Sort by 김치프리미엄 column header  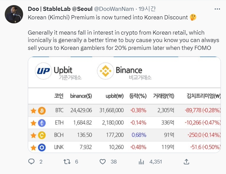pos(204,96)
